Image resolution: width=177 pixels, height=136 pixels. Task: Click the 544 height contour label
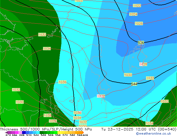tap(134, 84)
